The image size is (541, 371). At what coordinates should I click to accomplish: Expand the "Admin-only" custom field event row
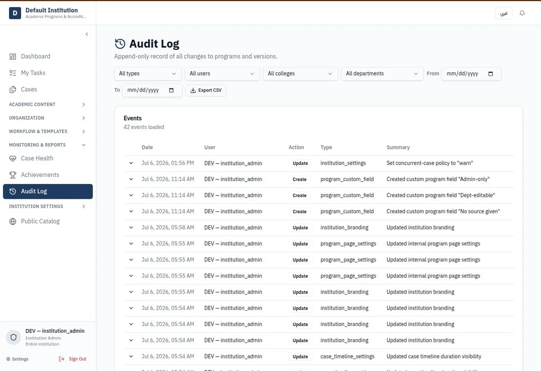point(131,179)
